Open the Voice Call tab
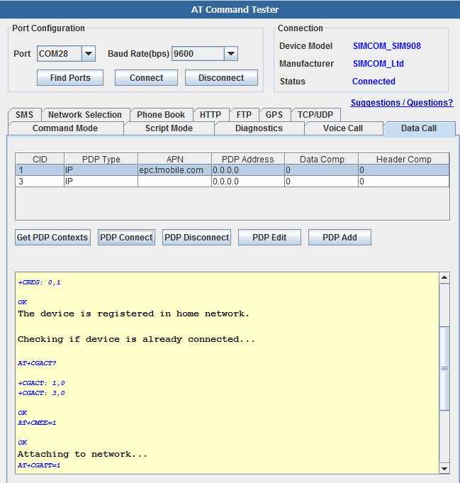This screenshot has height=483, width=460. (343, 128)
